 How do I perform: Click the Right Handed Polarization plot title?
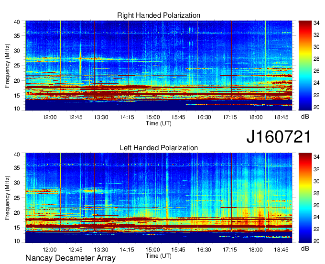[159, 15]
